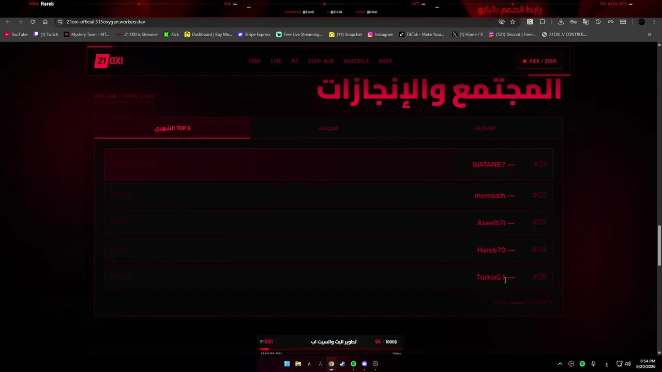Click the browser back arrow
Image resolution: width=662 pixels, height=372 pixels.
[8, 22]
